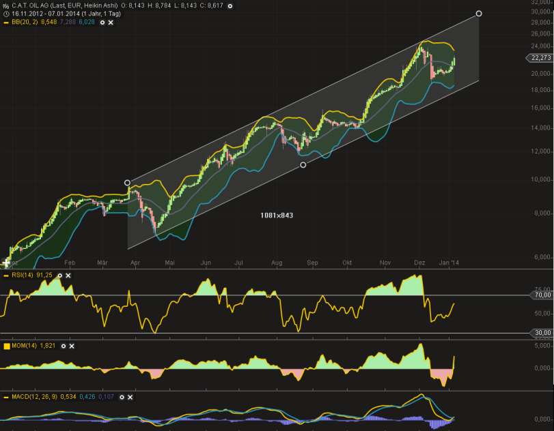This screenshot has height=431, width=554.
Task: Remove the RSI(14) indicator panel
Action: point(68,276)
